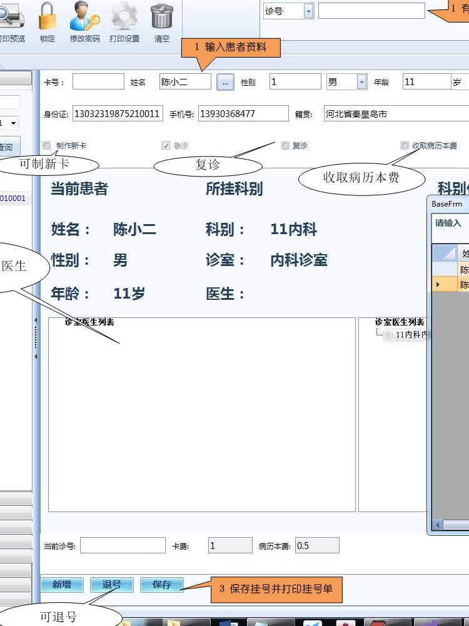Check the 复诊 checkbox
Image resolution: width=469 pixels, height=626 pixels.
pyautogui.click(x=285, y=145)
